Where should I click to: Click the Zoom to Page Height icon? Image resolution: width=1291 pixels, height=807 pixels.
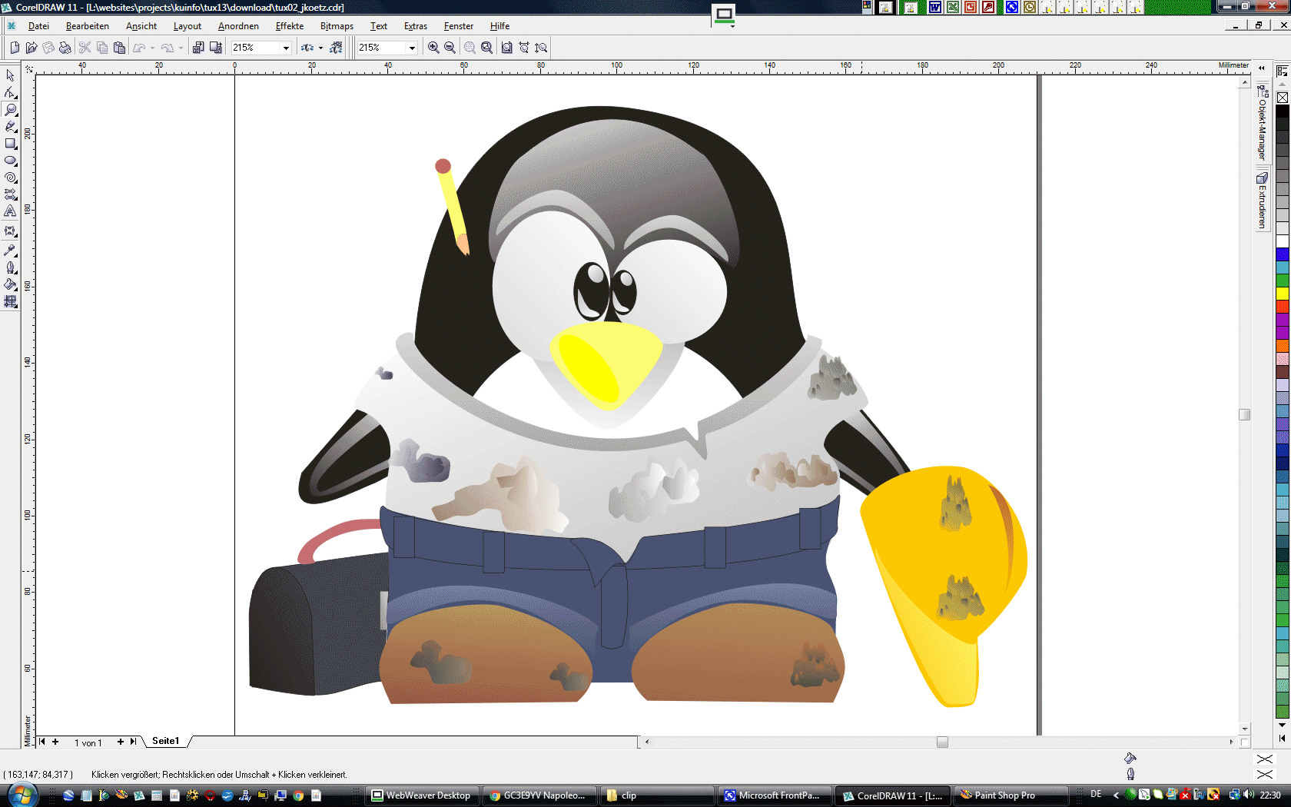[x=541, y=48]
